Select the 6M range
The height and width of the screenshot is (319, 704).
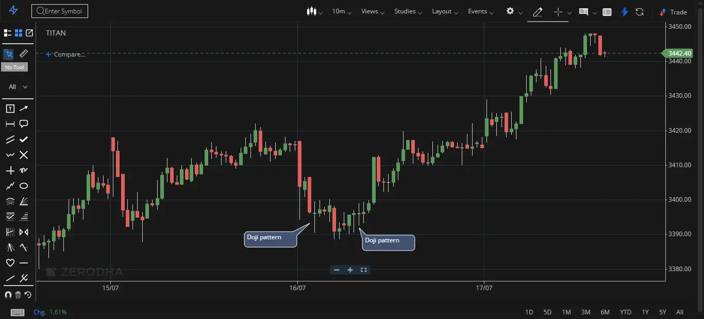coord(605,312)
